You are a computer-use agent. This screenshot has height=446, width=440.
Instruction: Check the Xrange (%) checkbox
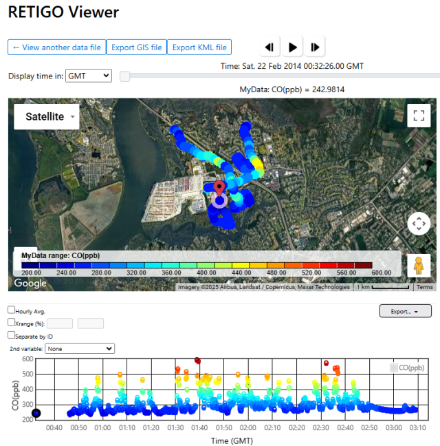11,322
